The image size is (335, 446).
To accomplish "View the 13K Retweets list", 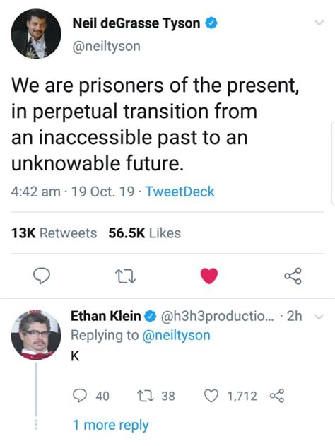I will click(x=54, y=233).
